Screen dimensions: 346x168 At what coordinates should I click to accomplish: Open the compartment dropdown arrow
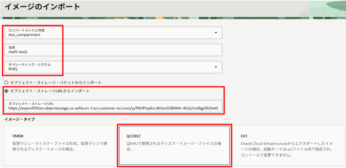[216, 33]
